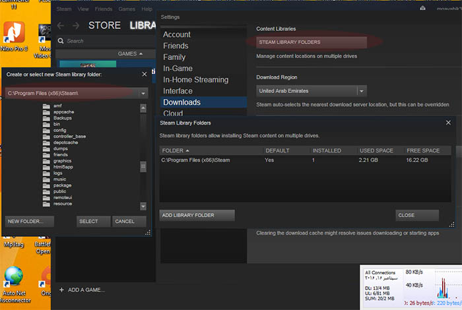Open the Download Region dropdown arrow
This screenshot has width=462, height=310.
tap(362, 91)
